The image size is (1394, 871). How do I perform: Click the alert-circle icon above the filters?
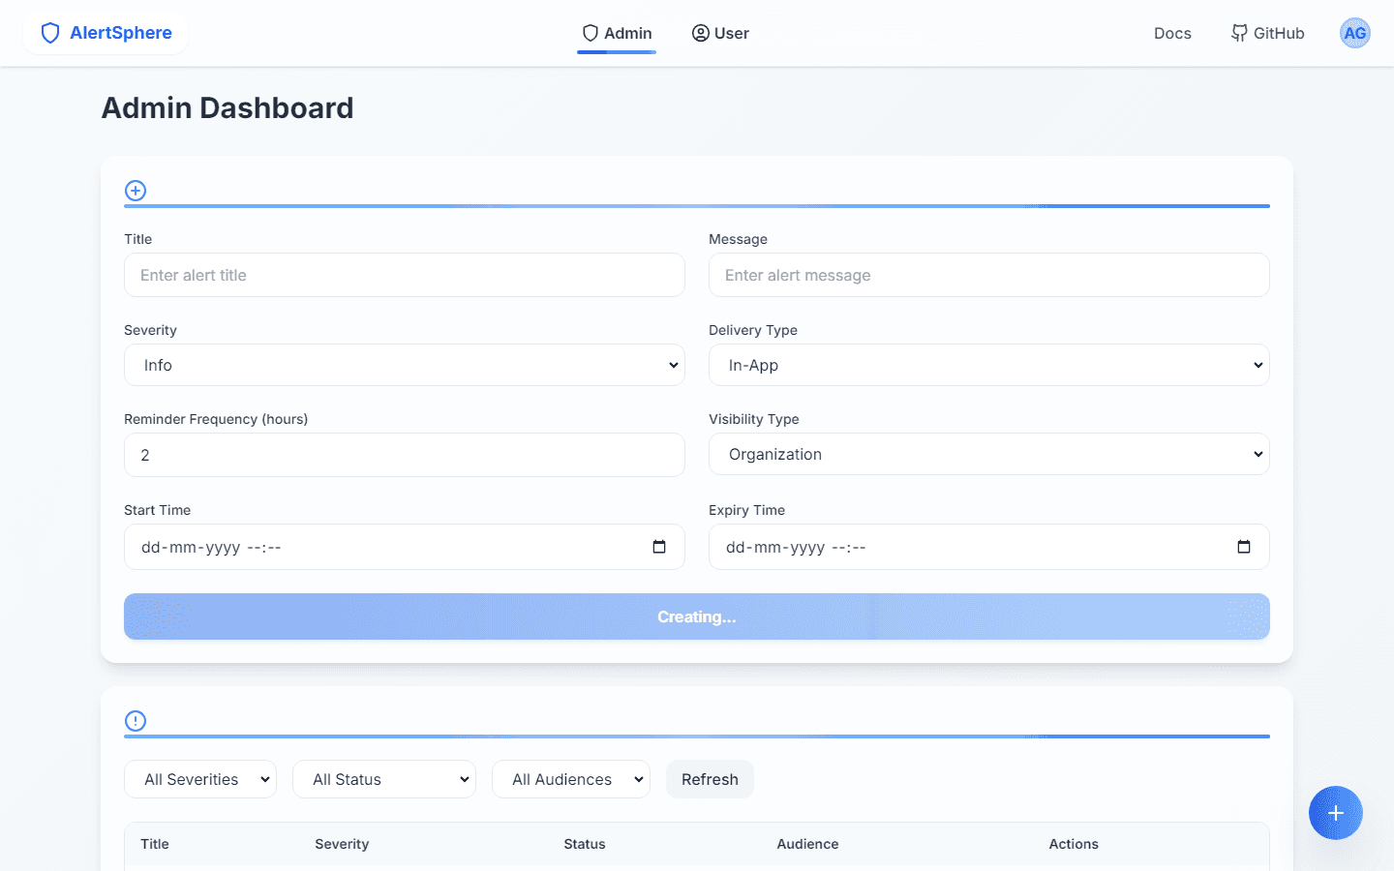point(136,721)
